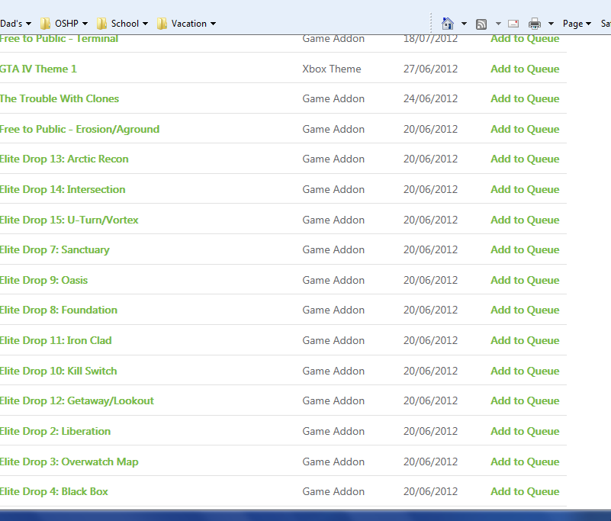Add GTA IV Theme 1 to queue

[x=525, y=69]
